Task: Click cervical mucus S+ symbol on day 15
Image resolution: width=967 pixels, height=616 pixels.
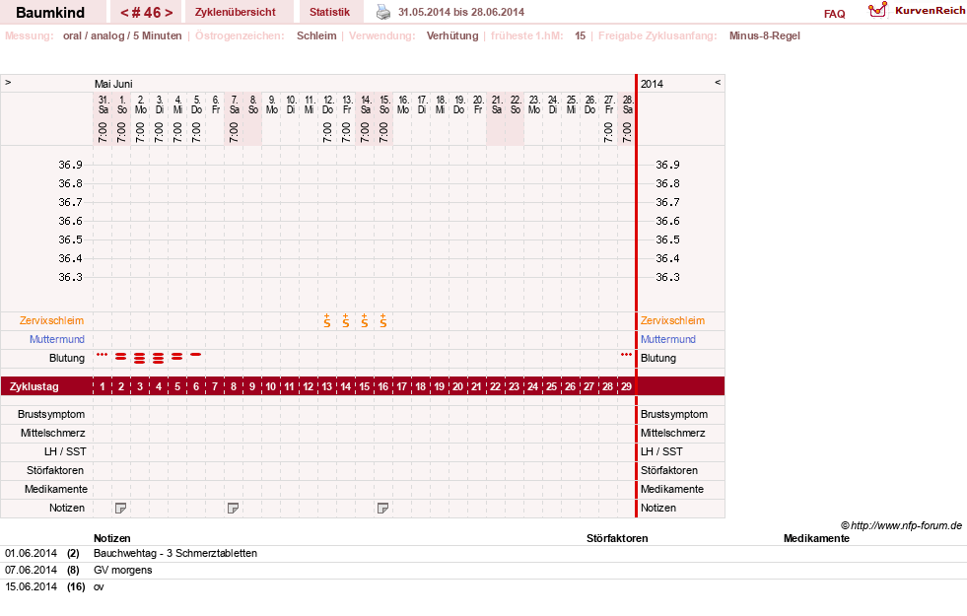Action: pos(365,320)
